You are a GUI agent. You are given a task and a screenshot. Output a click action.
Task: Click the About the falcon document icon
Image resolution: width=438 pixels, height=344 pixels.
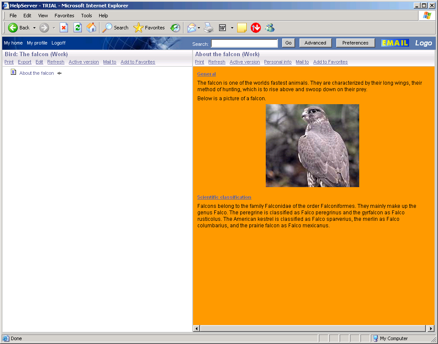click(13, 72)
